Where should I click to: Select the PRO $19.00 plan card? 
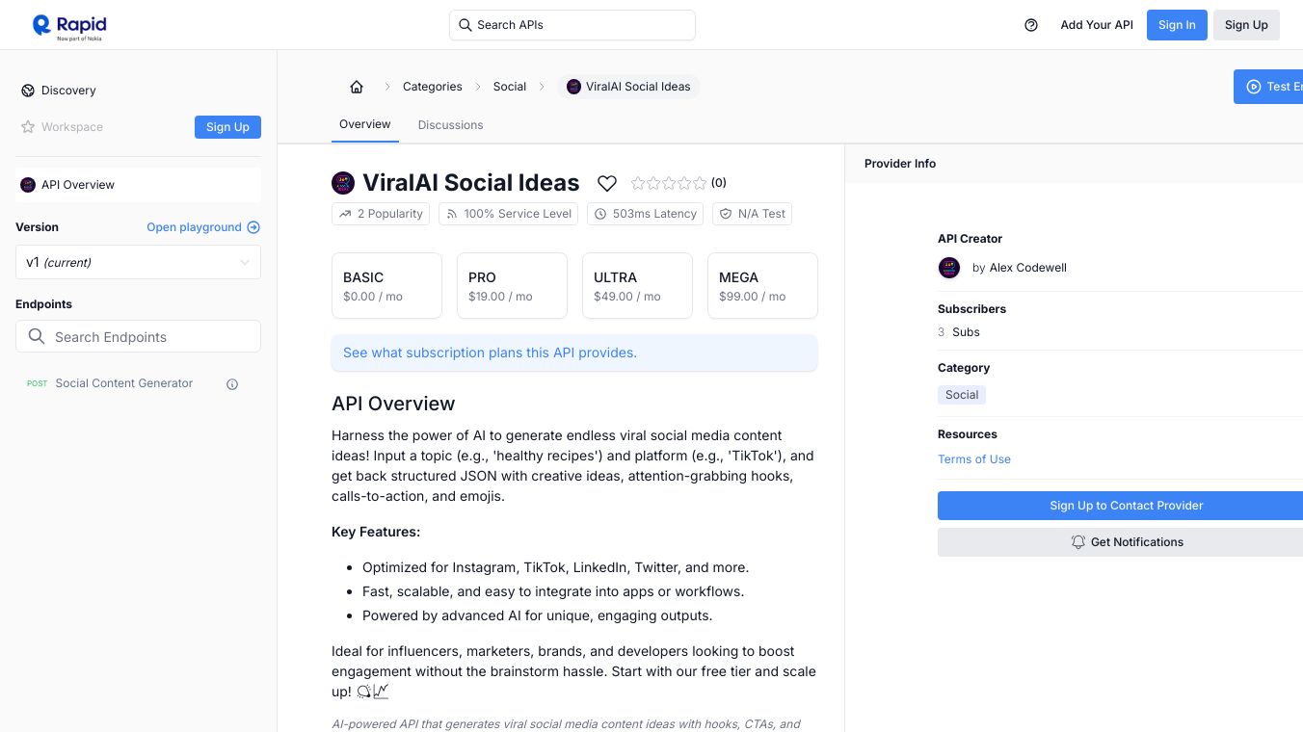(512, 286)
